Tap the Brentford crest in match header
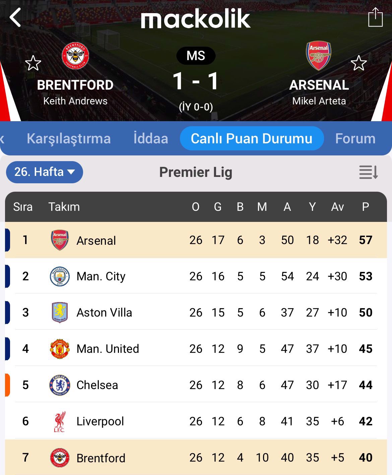 point(75,56)
